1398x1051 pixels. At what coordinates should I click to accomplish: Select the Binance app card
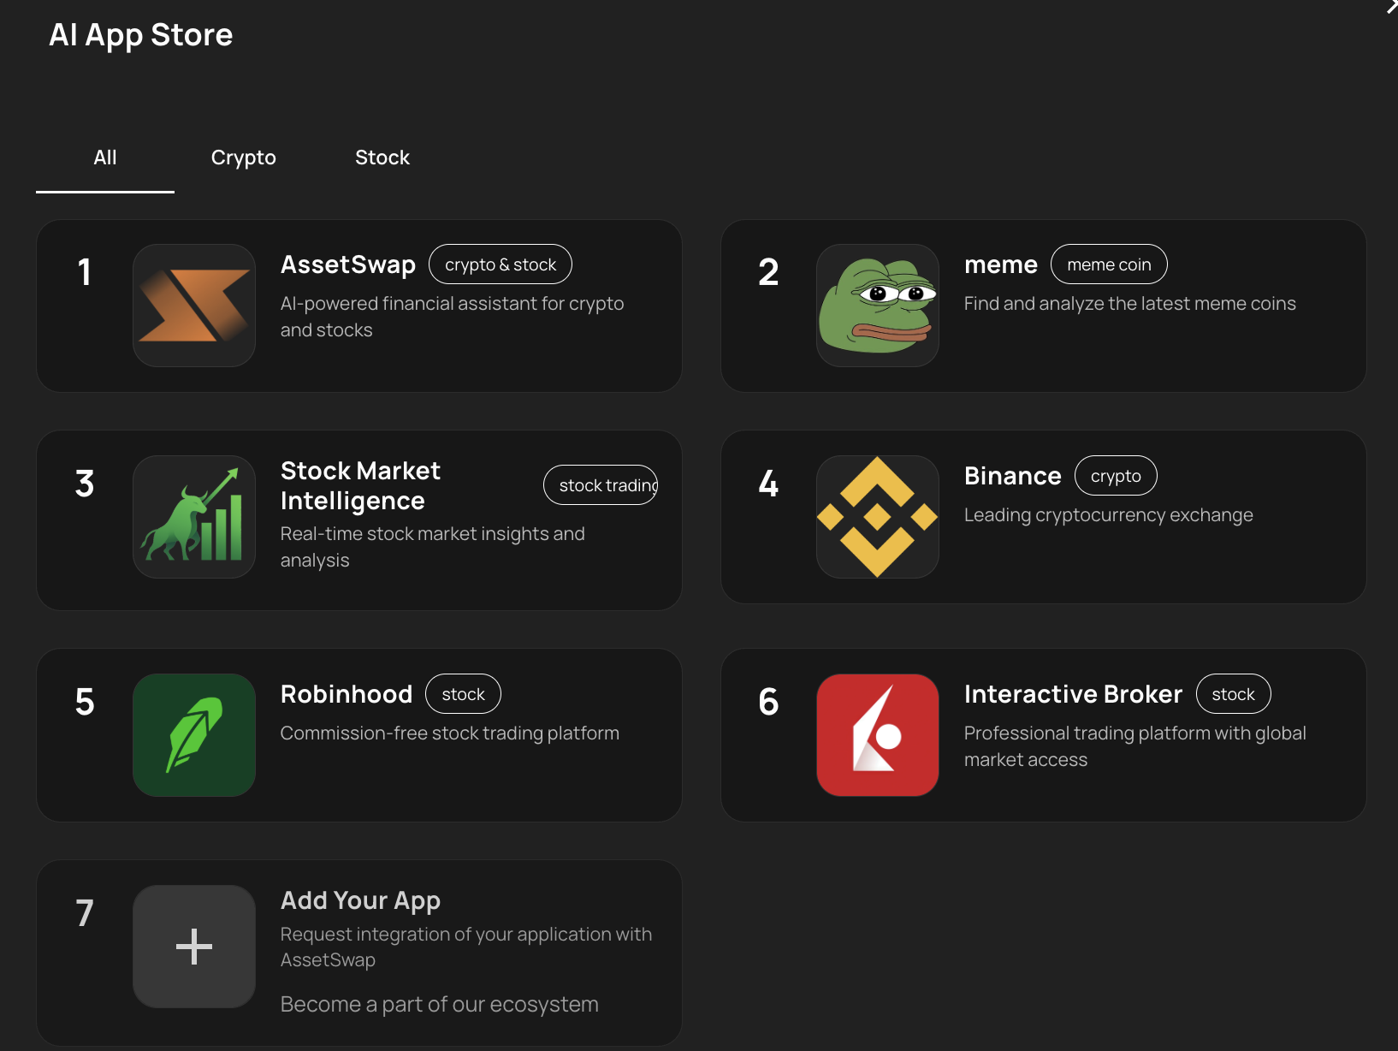1043,517
